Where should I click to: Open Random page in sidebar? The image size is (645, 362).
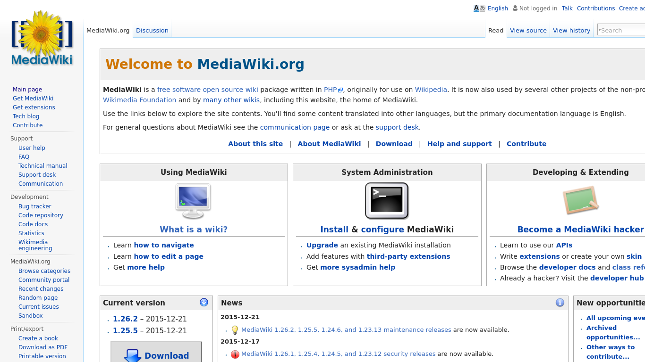pyautogui.click(x=38, y=298)
